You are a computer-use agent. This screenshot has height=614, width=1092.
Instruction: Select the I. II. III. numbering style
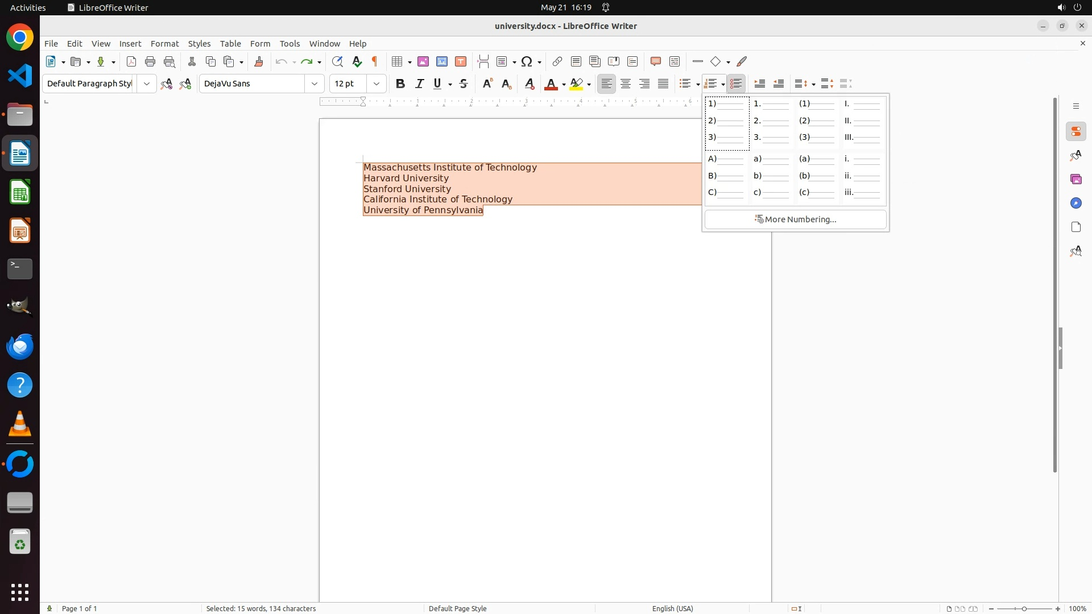tap(863, 121)
